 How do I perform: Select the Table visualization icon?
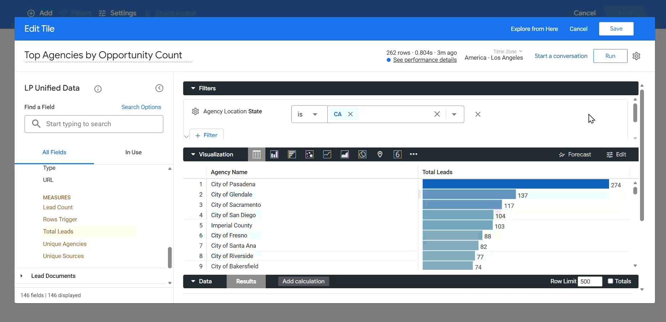click(257, 154)
